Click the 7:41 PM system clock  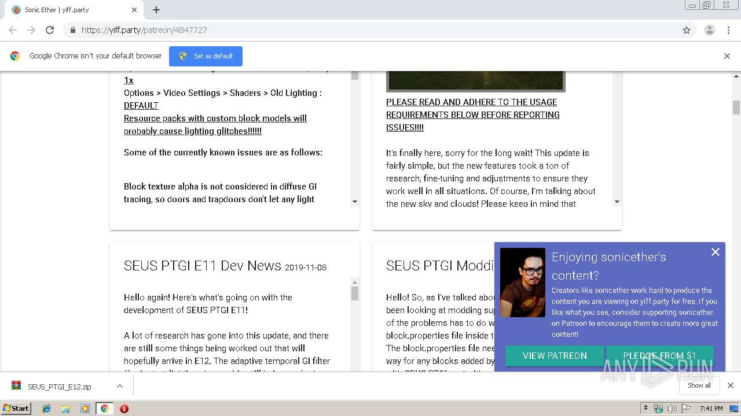coord(711,408)
